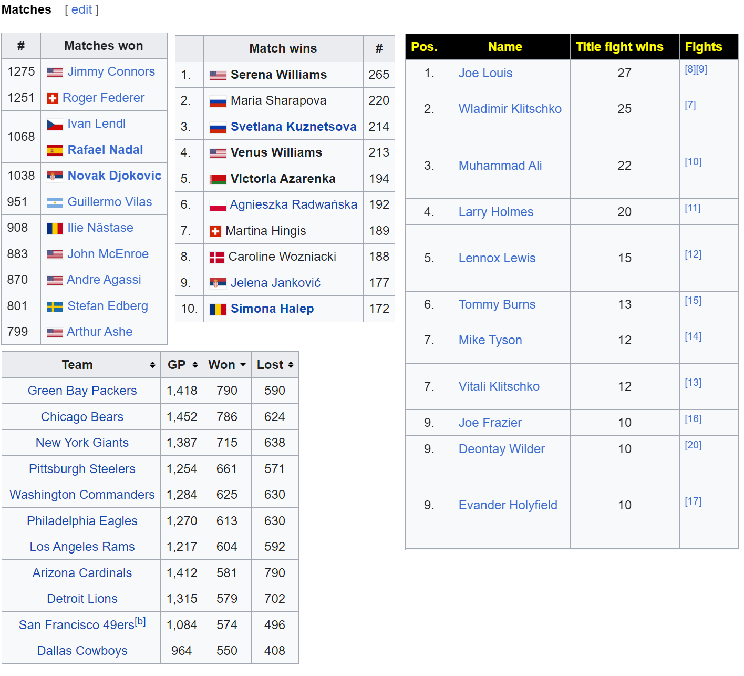Image resolution: width=744 pixels, height=676 pixels.
Task: Click the US flag beside Venus Williams
Action: 218,153
